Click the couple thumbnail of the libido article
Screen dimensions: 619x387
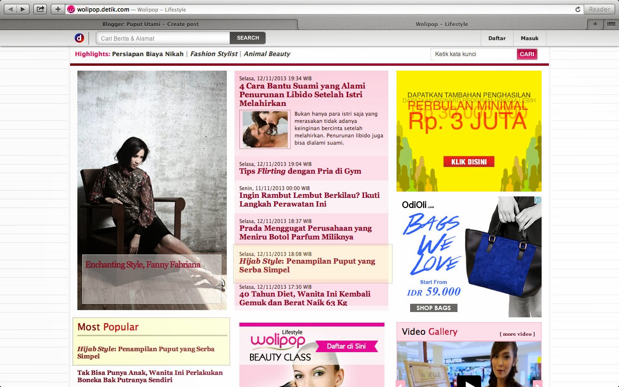(265, 129)
